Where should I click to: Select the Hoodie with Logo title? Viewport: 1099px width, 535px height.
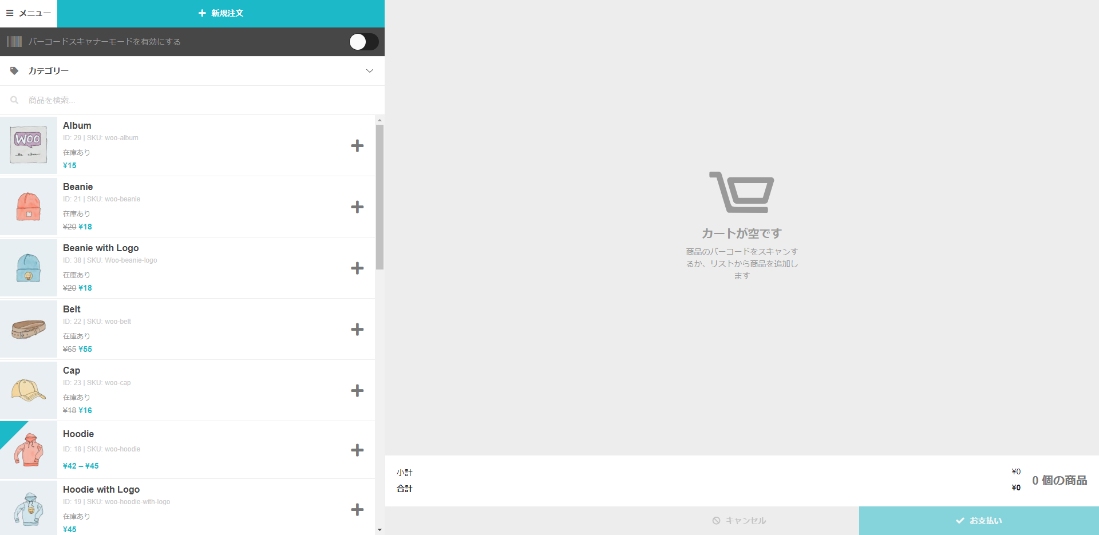(101, 489)
